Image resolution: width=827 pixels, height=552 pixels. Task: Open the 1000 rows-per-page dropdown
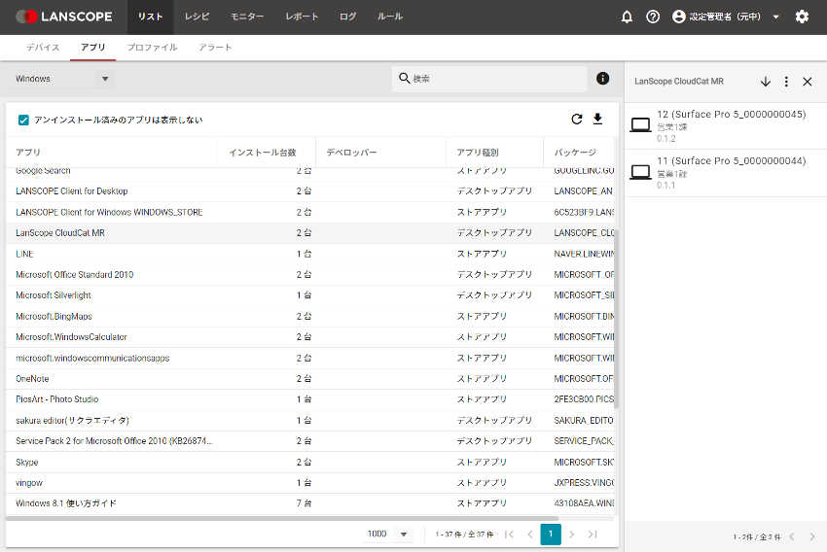387,535
